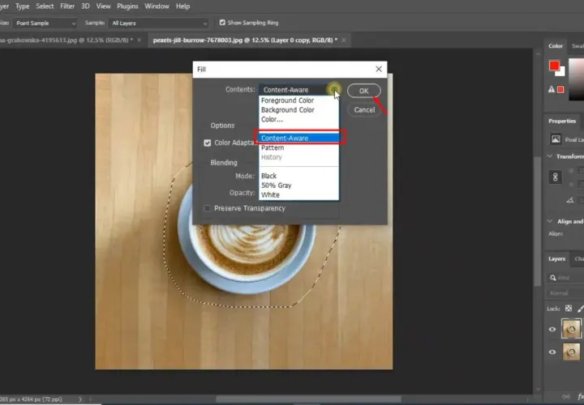584x405 pixels.
Task: Close the pexels-jill-burrow-7678003.jpg tab
Action: tap(344, 40)
